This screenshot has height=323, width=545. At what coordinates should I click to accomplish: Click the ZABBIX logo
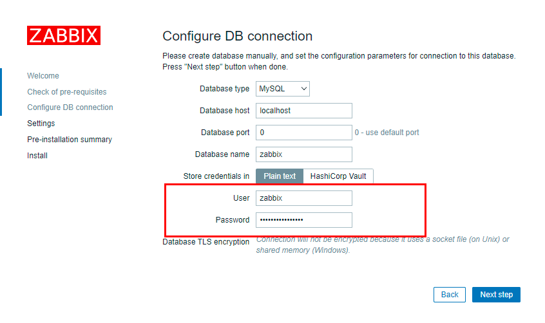click(x=64, y=35)
